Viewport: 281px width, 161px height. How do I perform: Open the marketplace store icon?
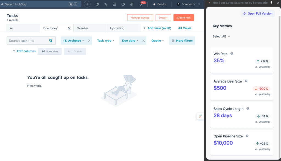click(x=114, y=4)
